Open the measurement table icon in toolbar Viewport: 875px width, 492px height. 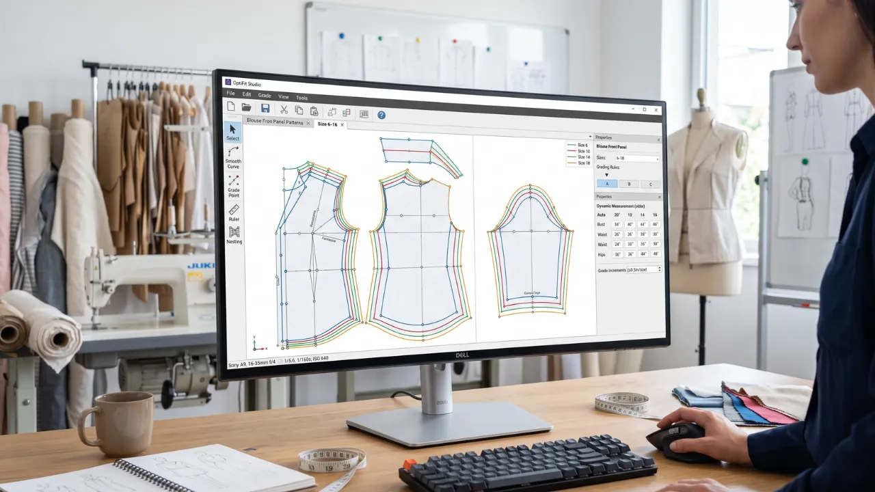364,114
